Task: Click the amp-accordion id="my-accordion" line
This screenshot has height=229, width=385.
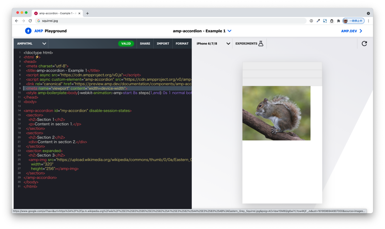Action: point(77,110)
